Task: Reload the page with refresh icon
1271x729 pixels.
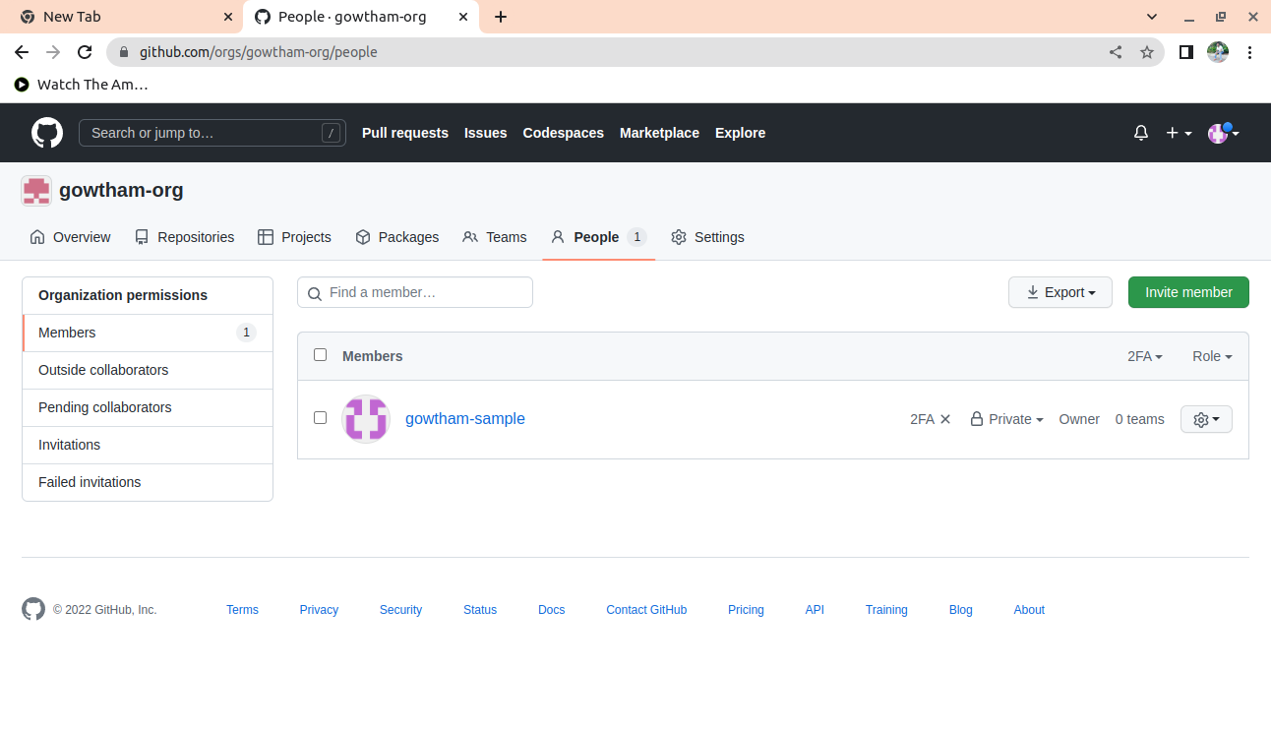Action: [85, 52]
